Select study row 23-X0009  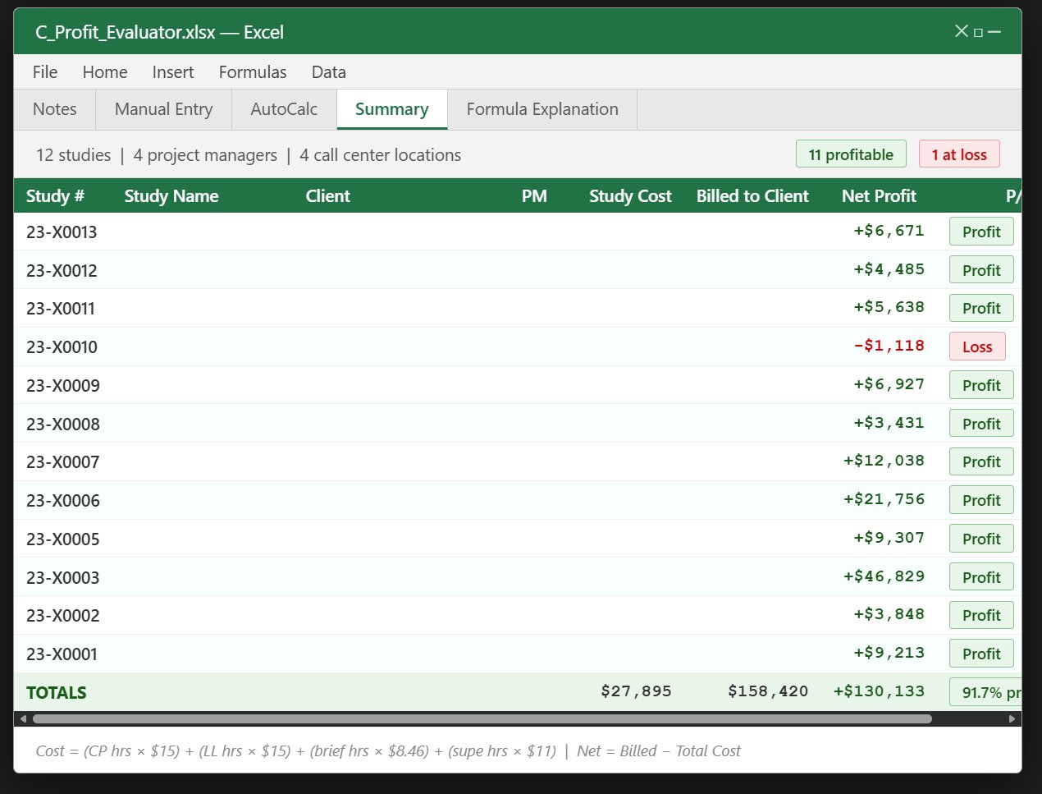tap(518, 385)
